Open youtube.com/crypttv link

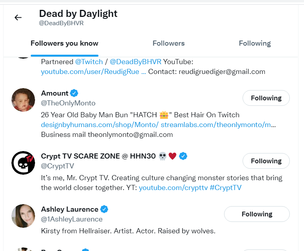173,188
